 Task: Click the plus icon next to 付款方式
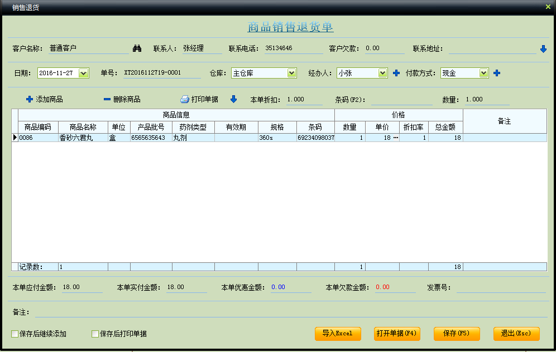(497, 73)
